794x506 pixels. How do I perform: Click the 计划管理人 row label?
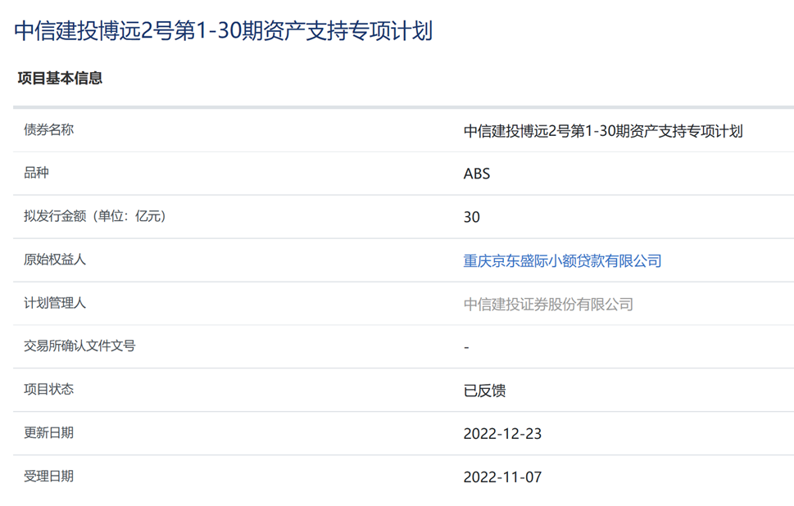pos(55,303)
